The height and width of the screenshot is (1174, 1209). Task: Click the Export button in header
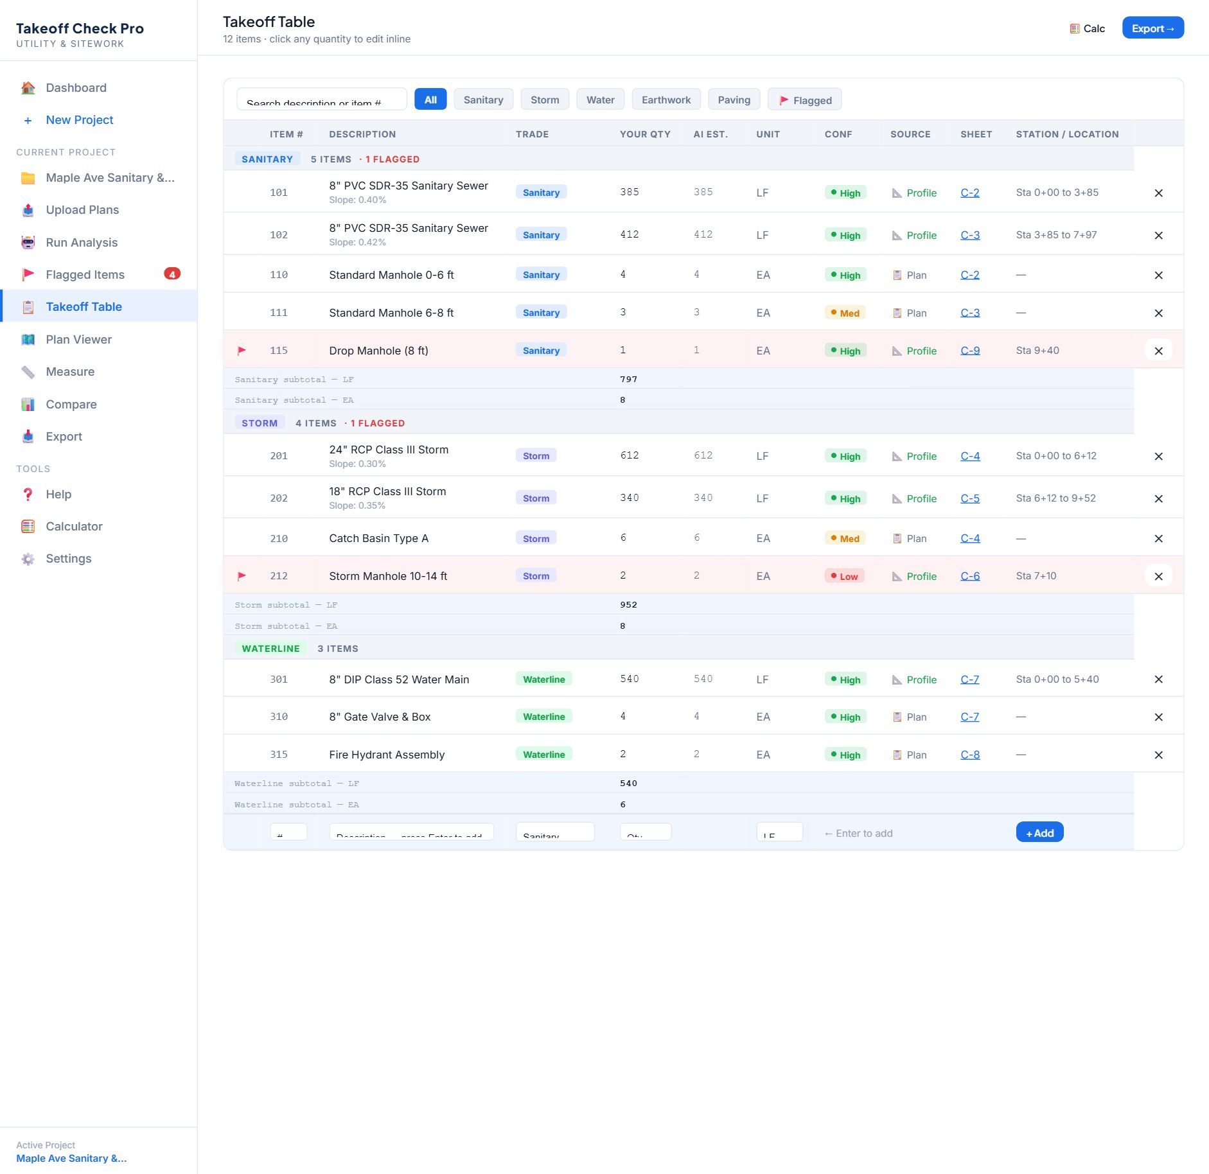click(1153, 28)
